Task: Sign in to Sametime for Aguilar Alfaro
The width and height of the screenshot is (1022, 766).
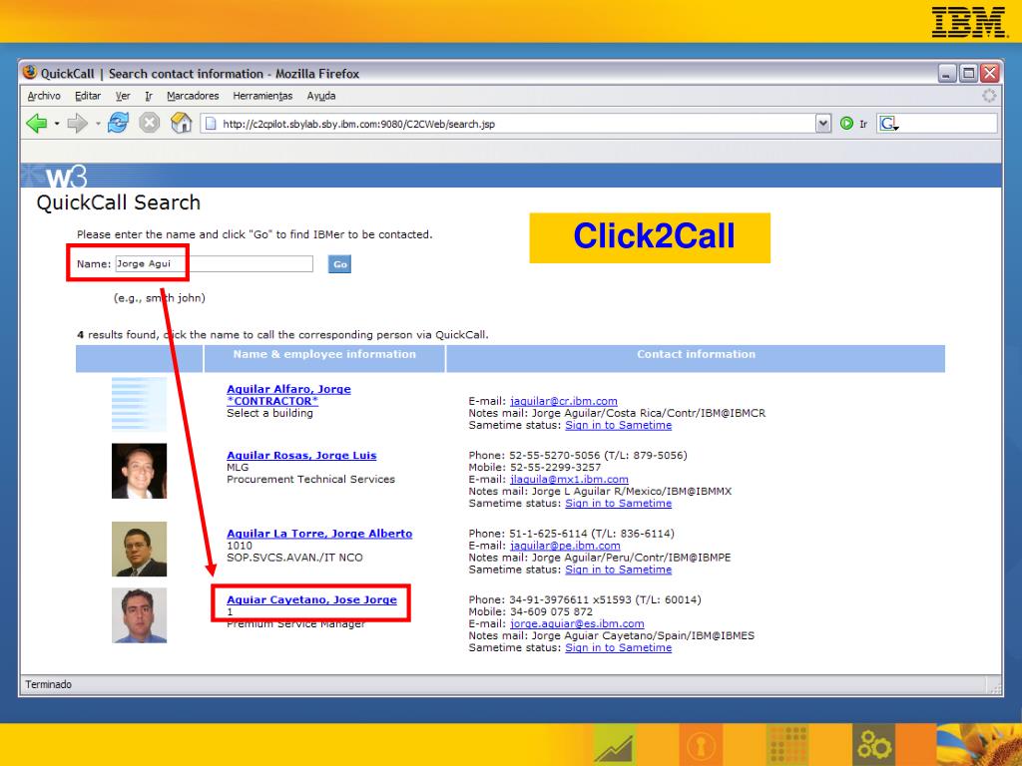Action: click(x=619, y=425)
